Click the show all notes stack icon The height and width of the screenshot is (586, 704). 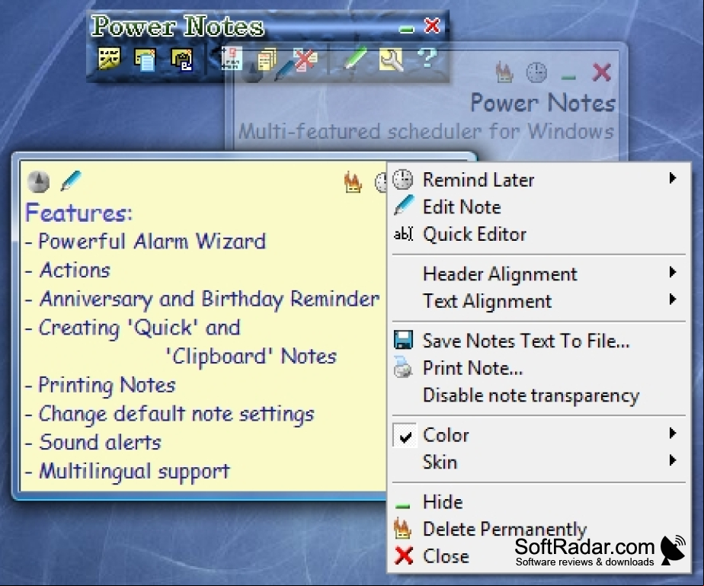click(267, 59)
